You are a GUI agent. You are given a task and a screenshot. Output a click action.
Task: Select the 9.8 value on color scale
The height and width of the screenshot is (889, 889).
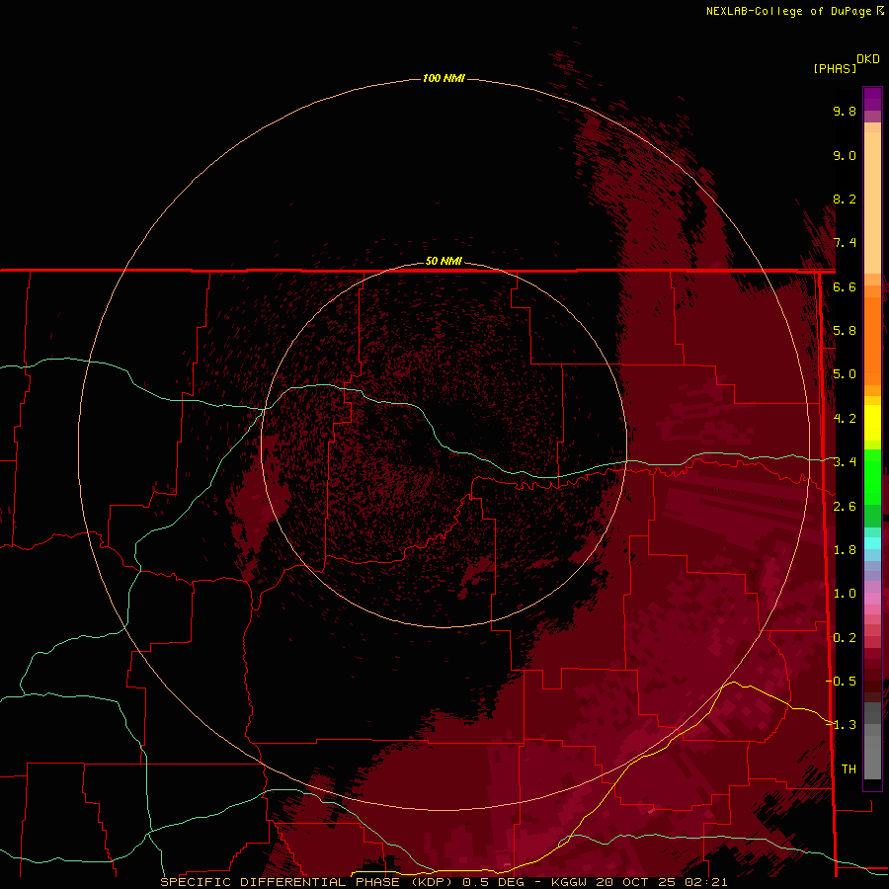(845, 111)
